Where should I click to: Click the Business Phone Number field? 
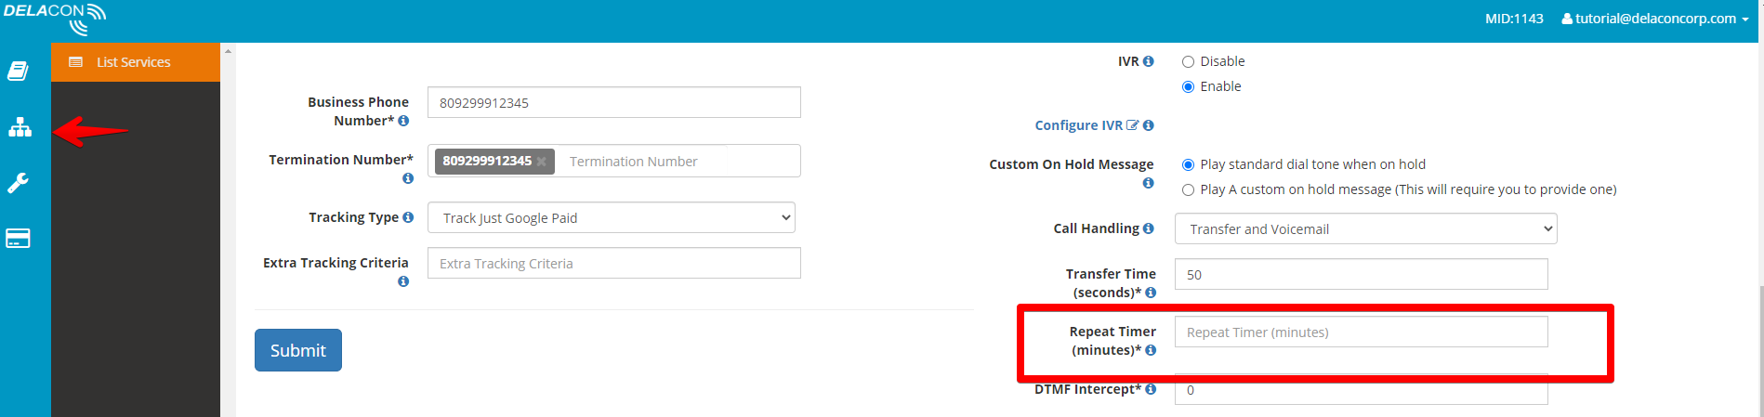click(614, 102)
